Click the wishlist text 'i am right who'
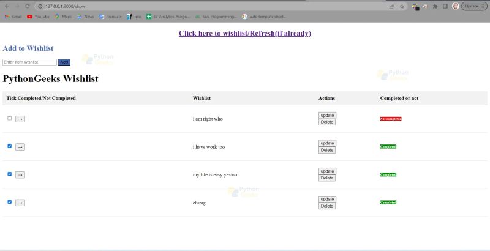Screen dimensions: 490x251 click(x=208, y=119)
